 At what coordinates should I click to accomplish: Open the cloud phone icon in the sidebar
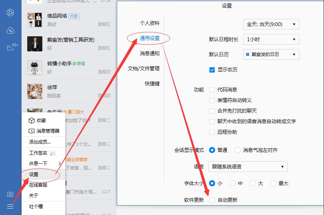(10, 30)
